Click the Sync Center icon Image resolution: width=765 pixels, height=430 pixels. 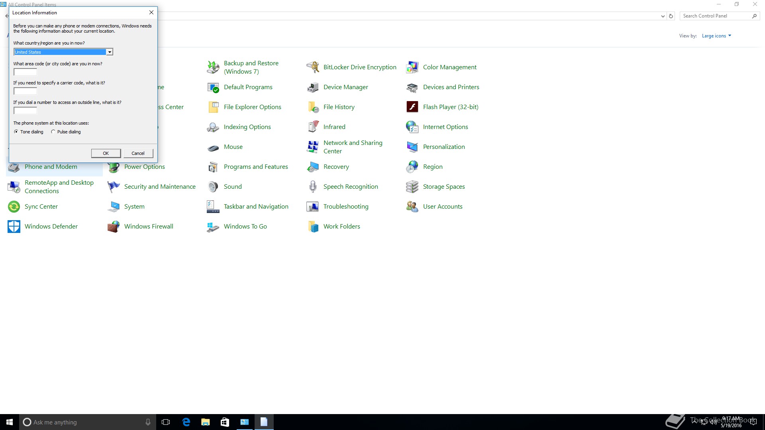(x=14, y=207)
